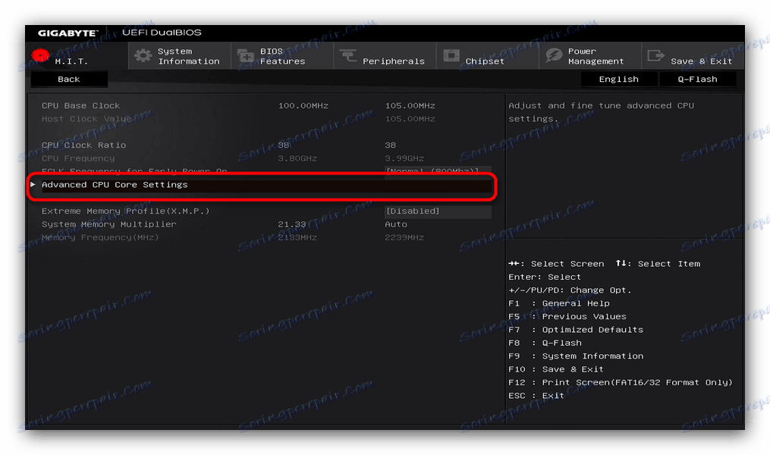The width and height of the screenshot is (770, 455).
Task: Click the BIOS Features chip icon
Action: [246, 56]
